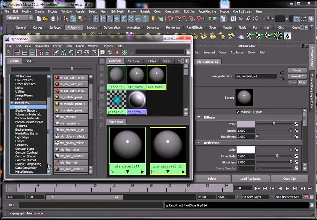This screenshot has height=220, width=317.
Task: Select the Show Upstream Connections graph icon
Action: 80,52
